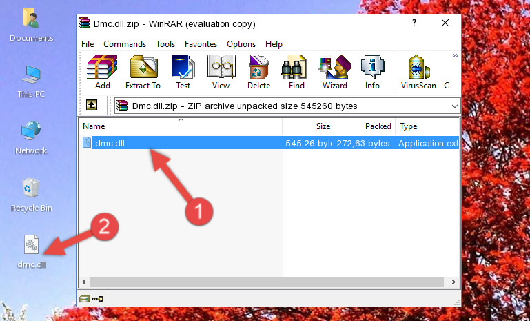
Task: Open the archive path dropdown
Action: pyautogui.click(x=455, y=106)
